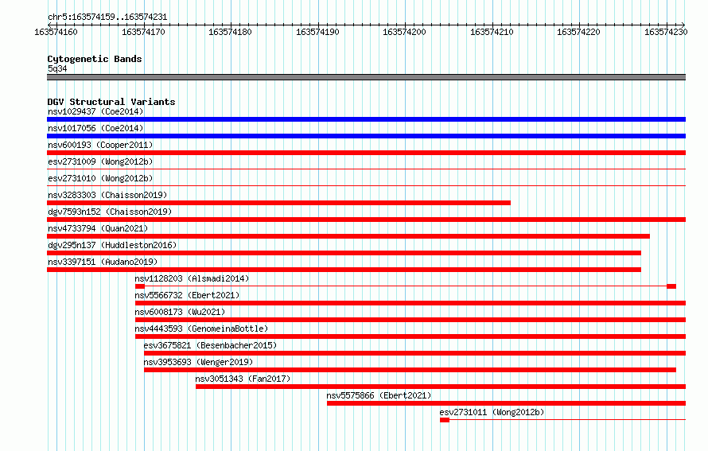The height and width of the screenshot is (451, 708).
Task: Click dgv7593n152 (Chaisson2019) label
Action: (x=110, y=212)
